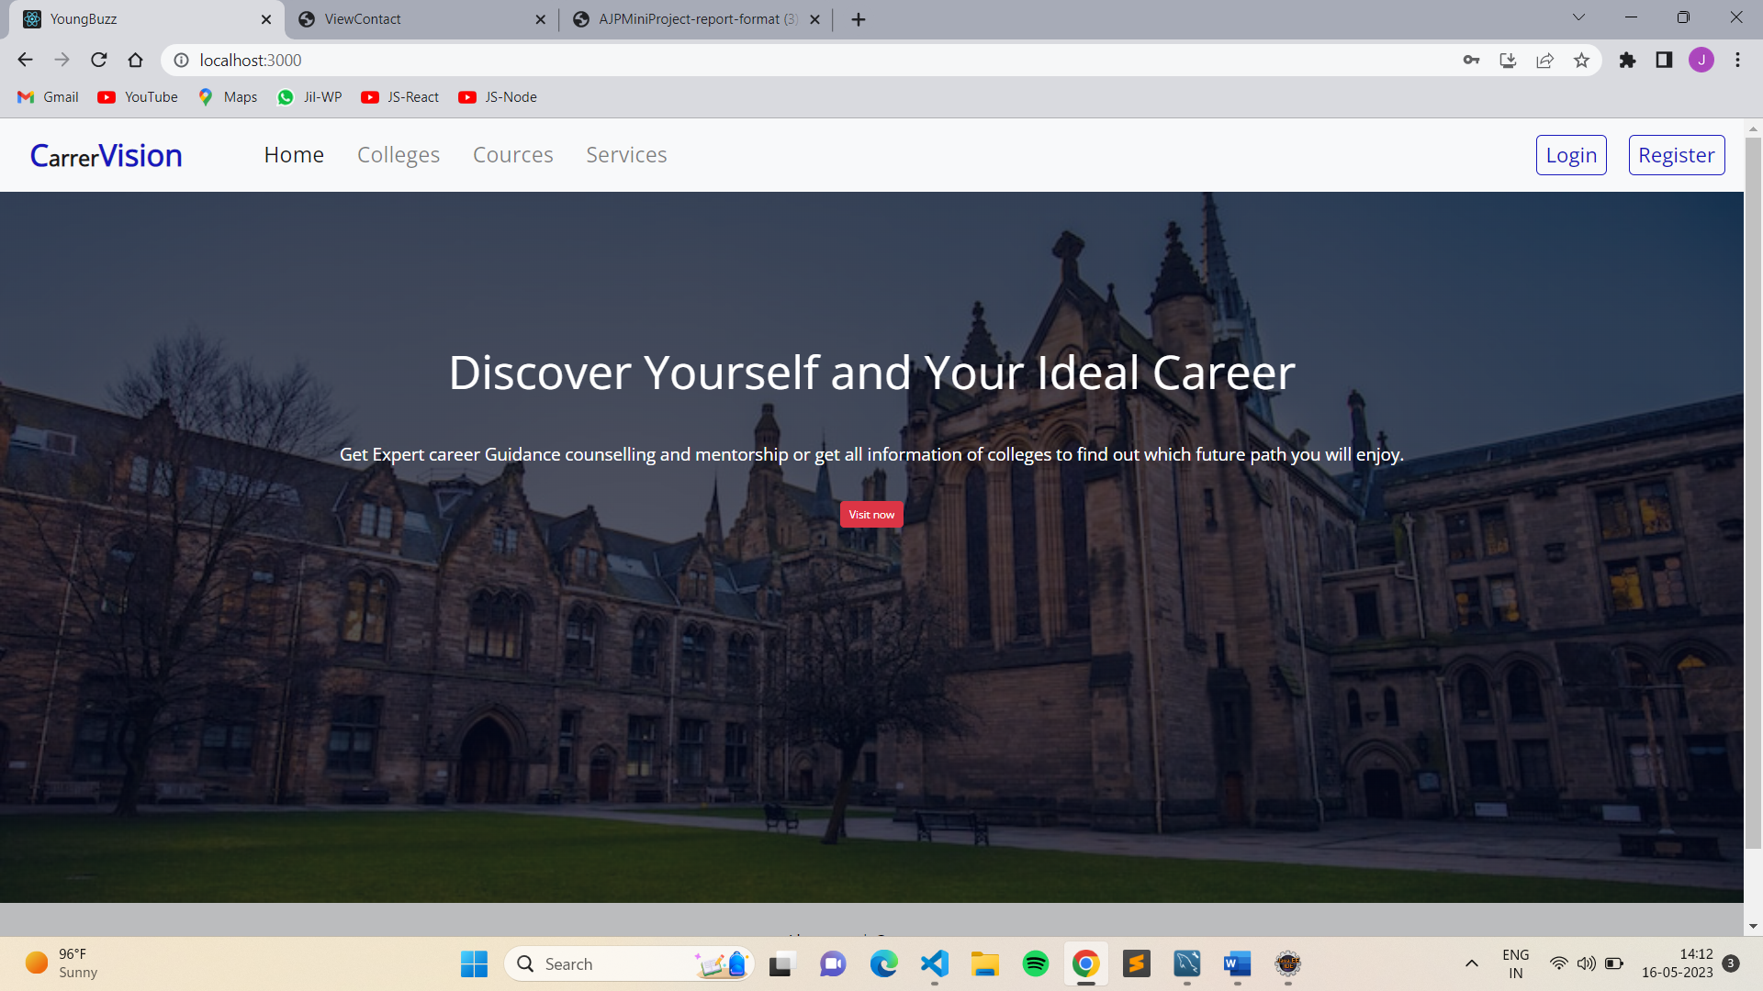
Task: Click the profile avatar in the toolbar
Action: (x=1701, y=60)
